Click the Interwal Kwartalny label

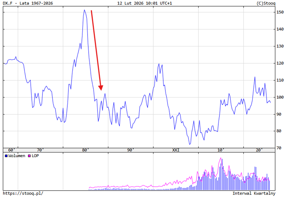click(x=254, y=193)
